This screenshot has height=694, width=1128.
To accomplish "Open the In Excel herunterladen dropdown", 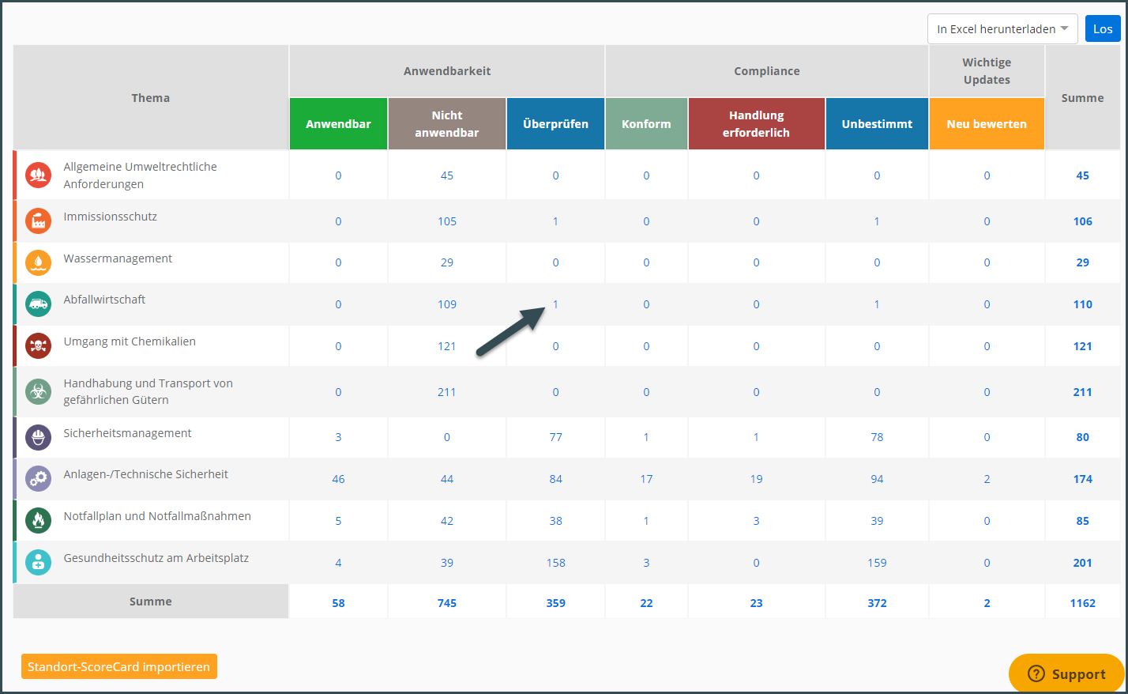I will pos(1002,29).
